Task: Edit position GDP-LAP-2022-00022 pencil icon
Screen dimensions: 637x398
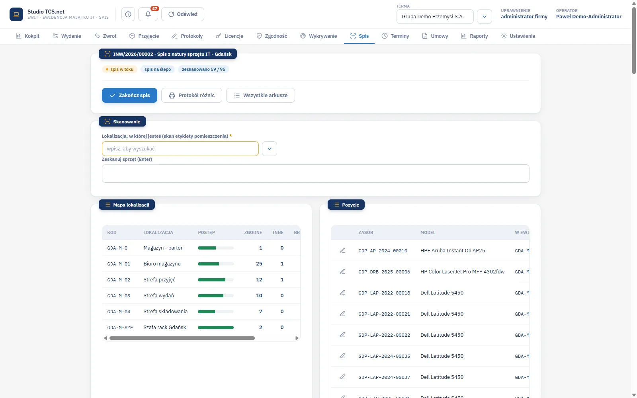Action: click(342, 335)
